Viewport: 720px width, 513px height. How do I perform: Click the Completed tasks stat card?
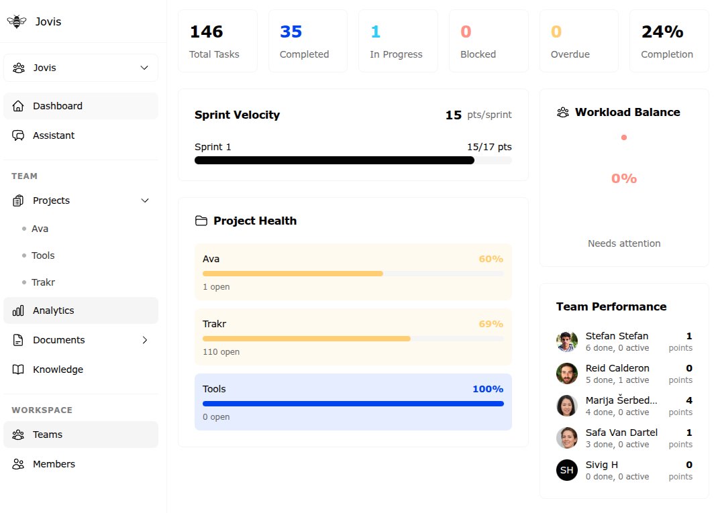pos(307,41)
